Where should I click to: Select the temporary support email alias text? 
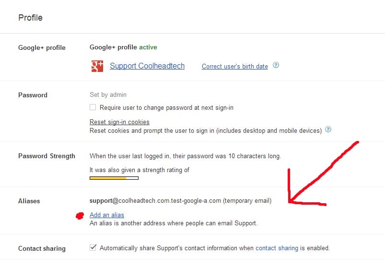(x=180, y=200)
